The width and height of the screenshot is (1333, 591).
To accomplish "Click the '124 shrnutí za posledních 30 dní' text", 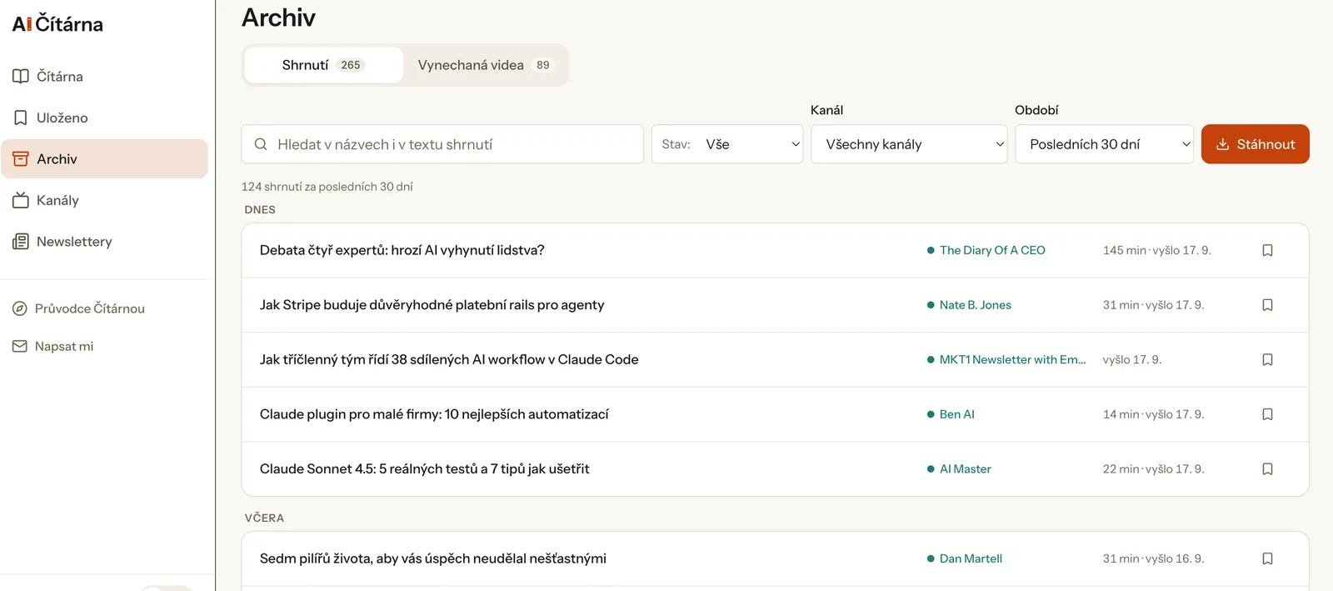I will click(327, 187).
